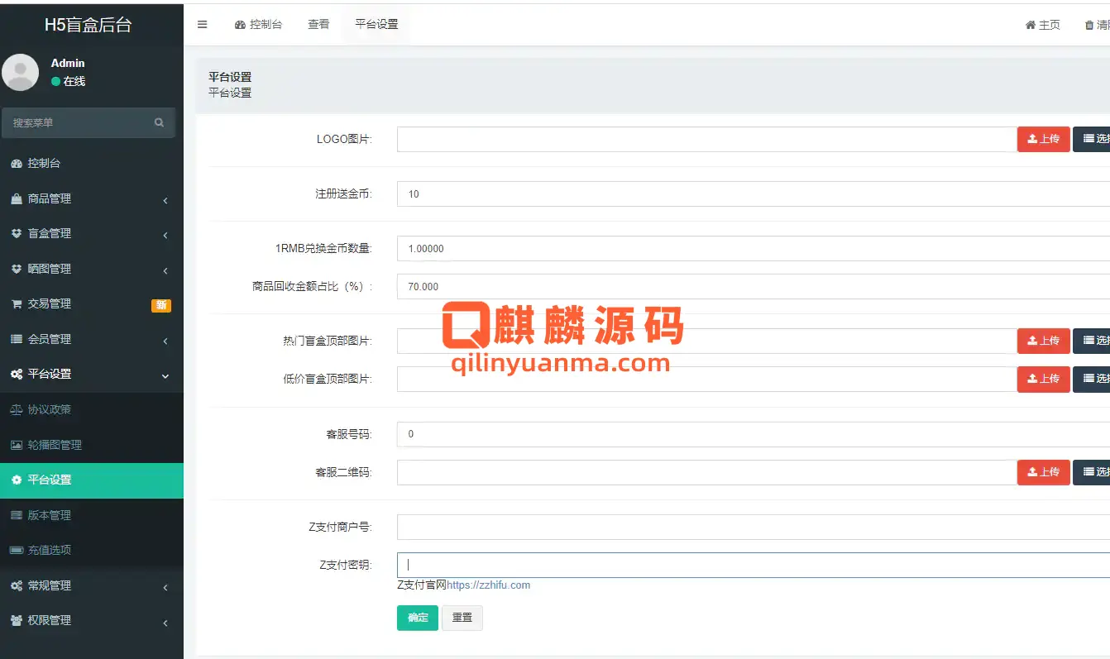The width and height of the screenshot is (1110, 659).
Task: Open the 查看 menu item
Action: [x=318, y=25]
